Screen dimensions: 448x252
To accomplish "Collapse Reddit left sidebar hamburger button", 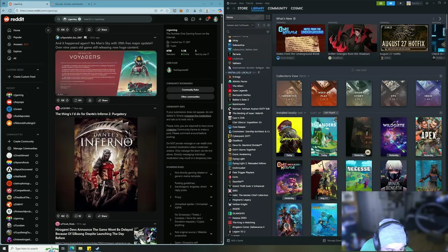I will 48,30.
